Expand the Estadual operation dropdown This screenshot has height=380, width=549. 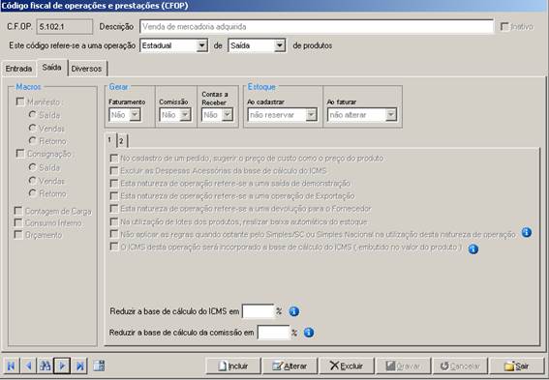201,45
